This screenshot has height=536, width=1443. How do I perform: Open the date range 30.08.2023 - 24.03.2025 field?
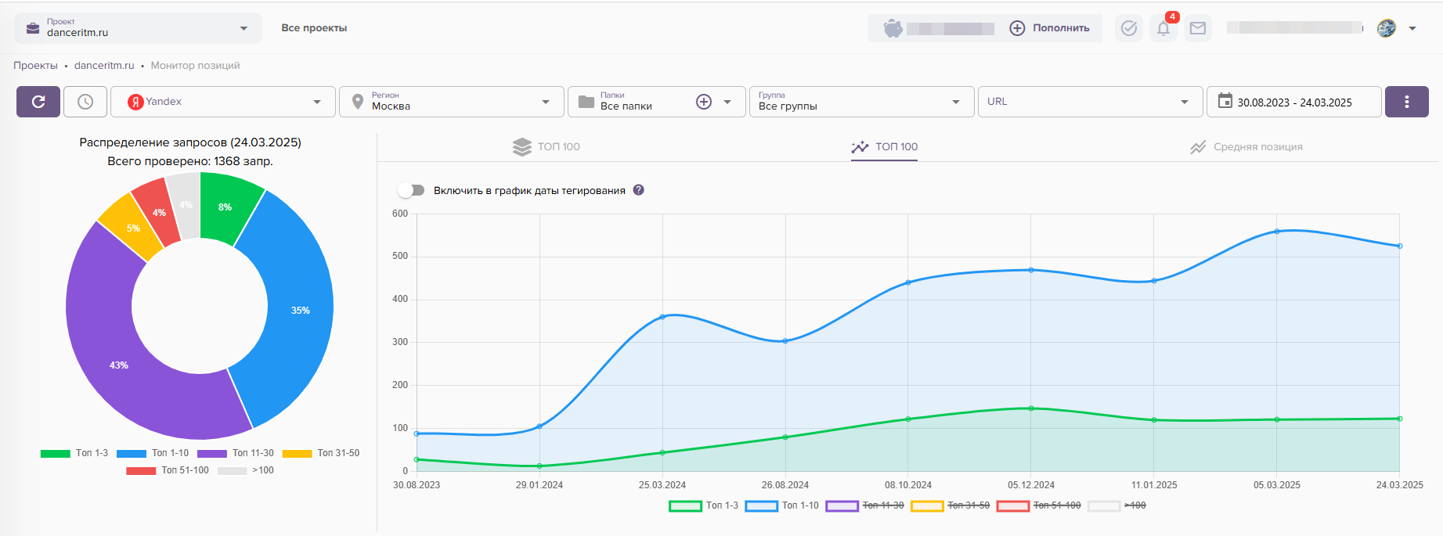tap(1293, 102)
